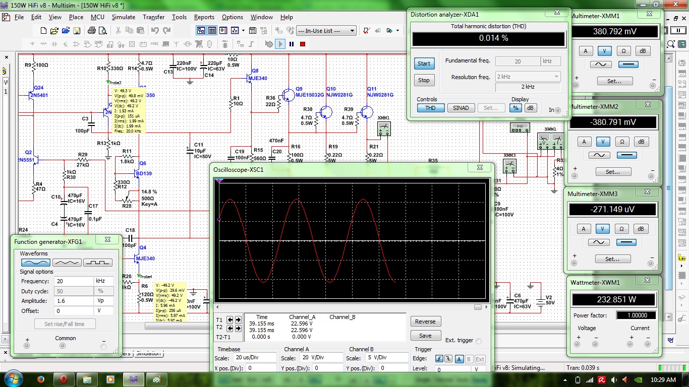Select falling edge trigger on oscilloscope
The height and width of the screenshot is (387, 689).
click(448, 359)
